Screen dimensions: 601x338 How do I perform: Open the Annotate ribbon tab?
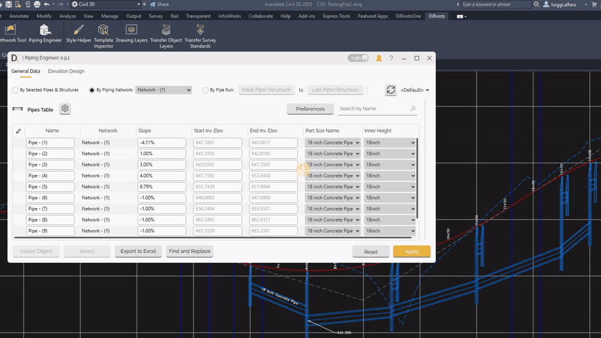[x=19, y=16]
